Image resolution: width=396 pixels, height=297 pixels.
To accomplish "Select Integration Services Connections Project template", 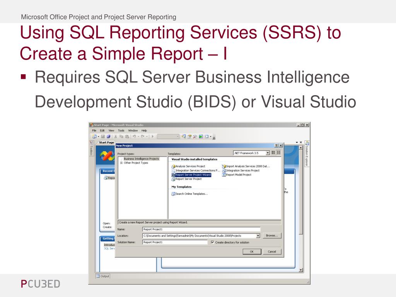I will pos(196,171).
